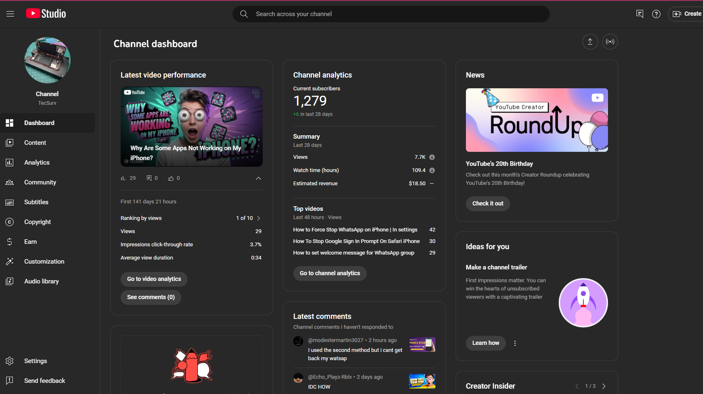Open the TecSurv channel avatar
This screenshot has height=394, width=703.
[47, 60]
